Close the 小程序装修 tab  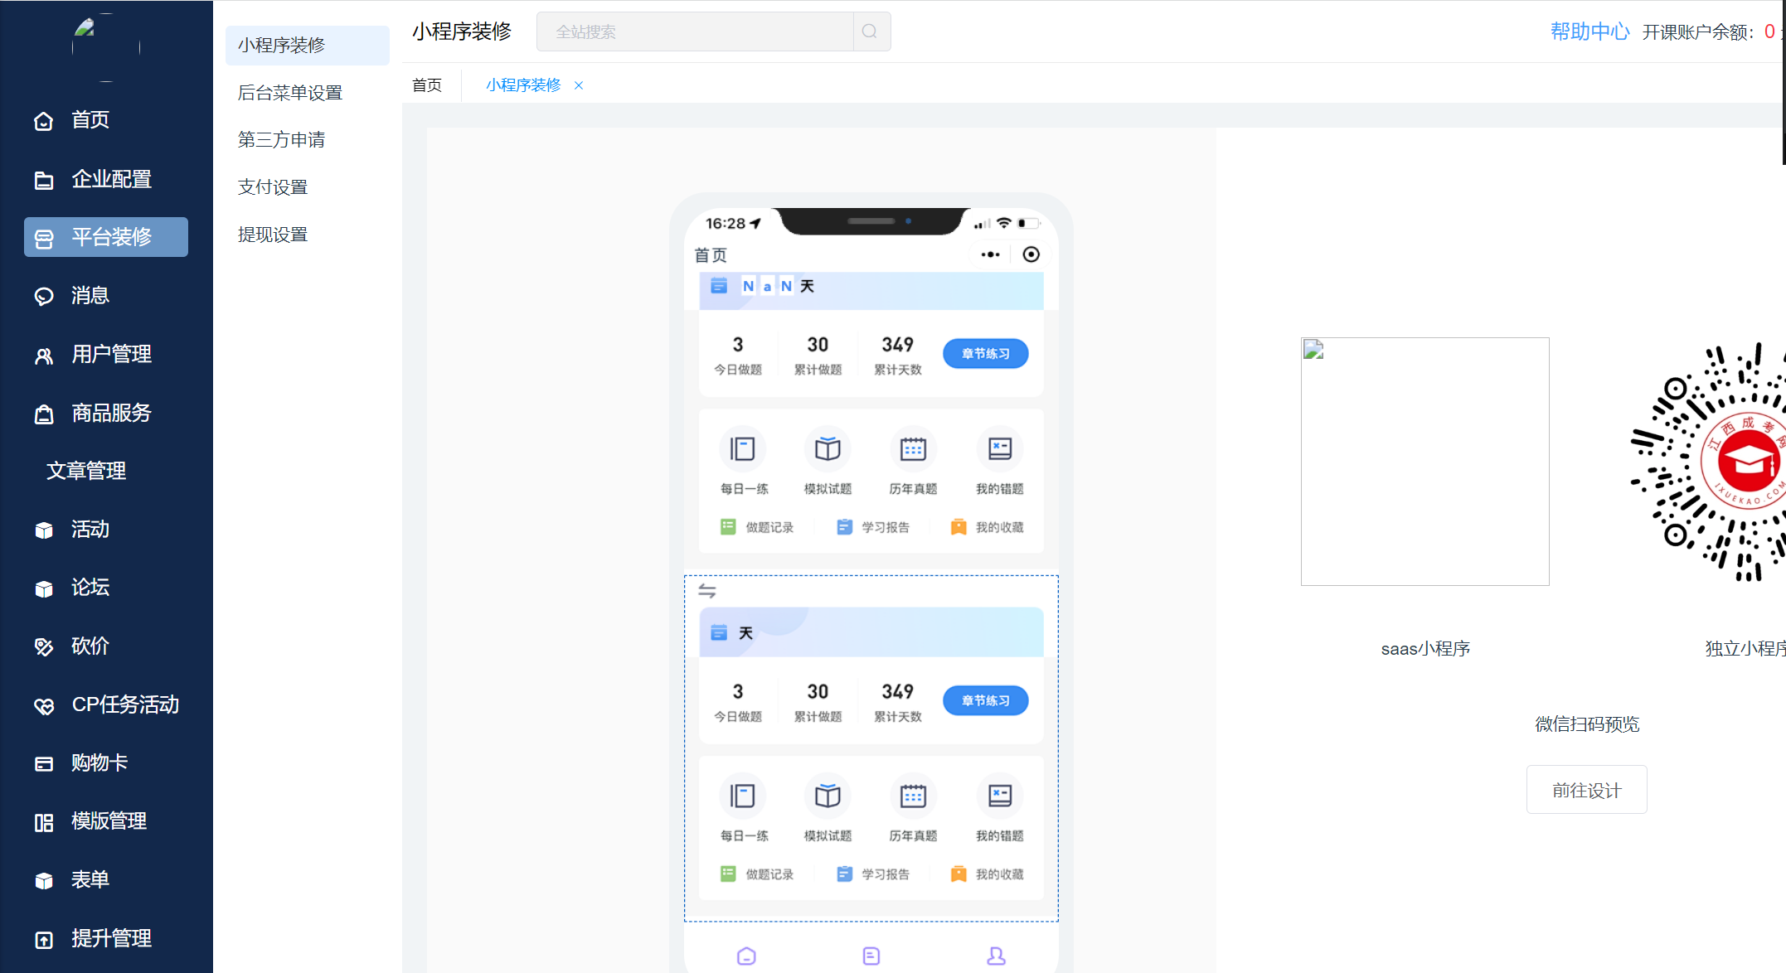pos(579,85)
